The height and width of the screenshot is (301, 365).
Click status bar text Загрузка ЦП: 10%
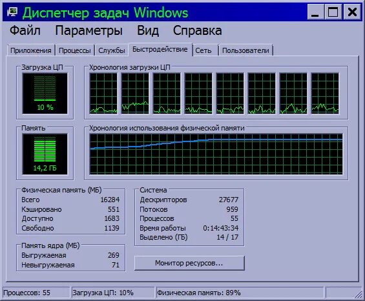tap(103, 293)
